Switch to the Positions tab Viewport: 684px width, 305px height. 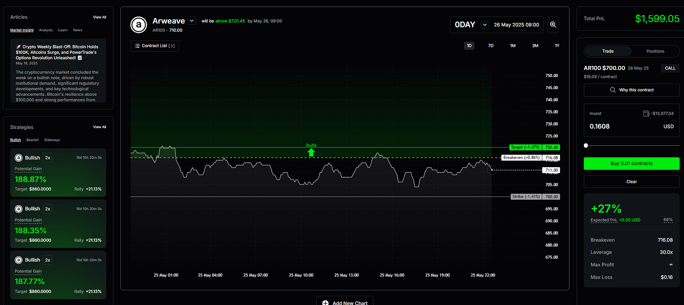[655, 51]
